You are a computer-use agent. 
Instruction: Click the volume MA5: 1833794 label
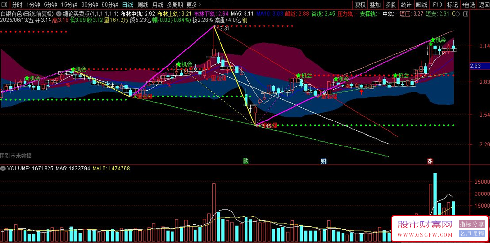point(73,168)
